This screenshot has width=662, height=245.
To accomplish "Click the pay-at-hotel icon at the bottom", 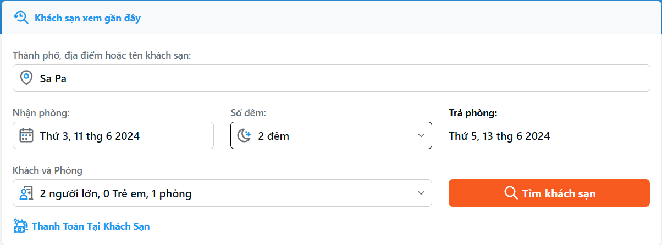I will click(x=20, y=226).
